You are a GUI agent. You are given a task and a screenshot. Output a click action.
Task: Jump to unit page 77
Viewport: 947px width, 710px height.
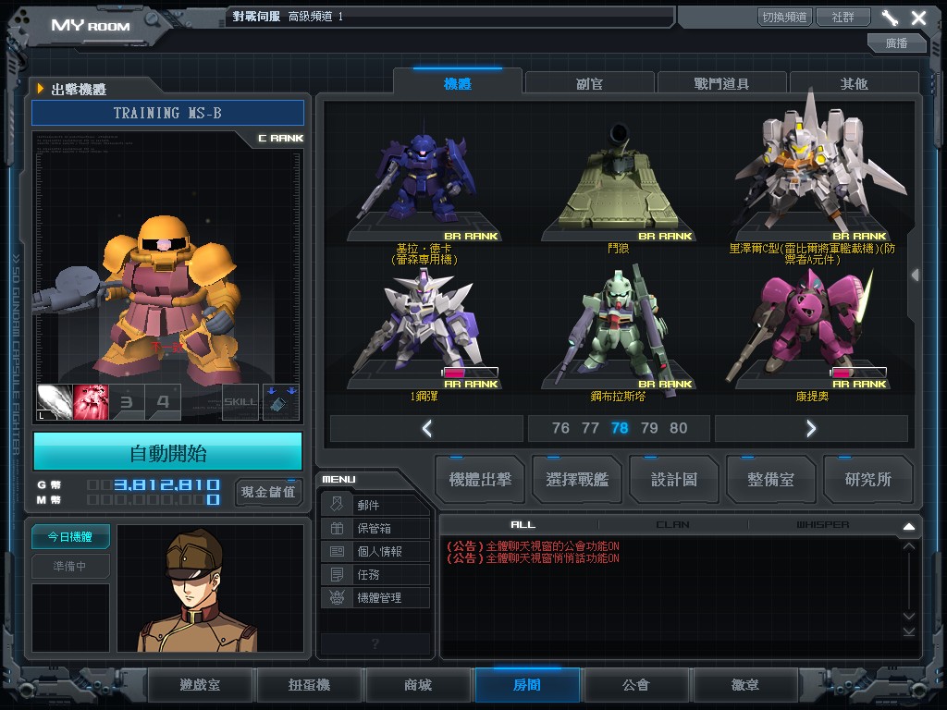click(x=590, y=428)
